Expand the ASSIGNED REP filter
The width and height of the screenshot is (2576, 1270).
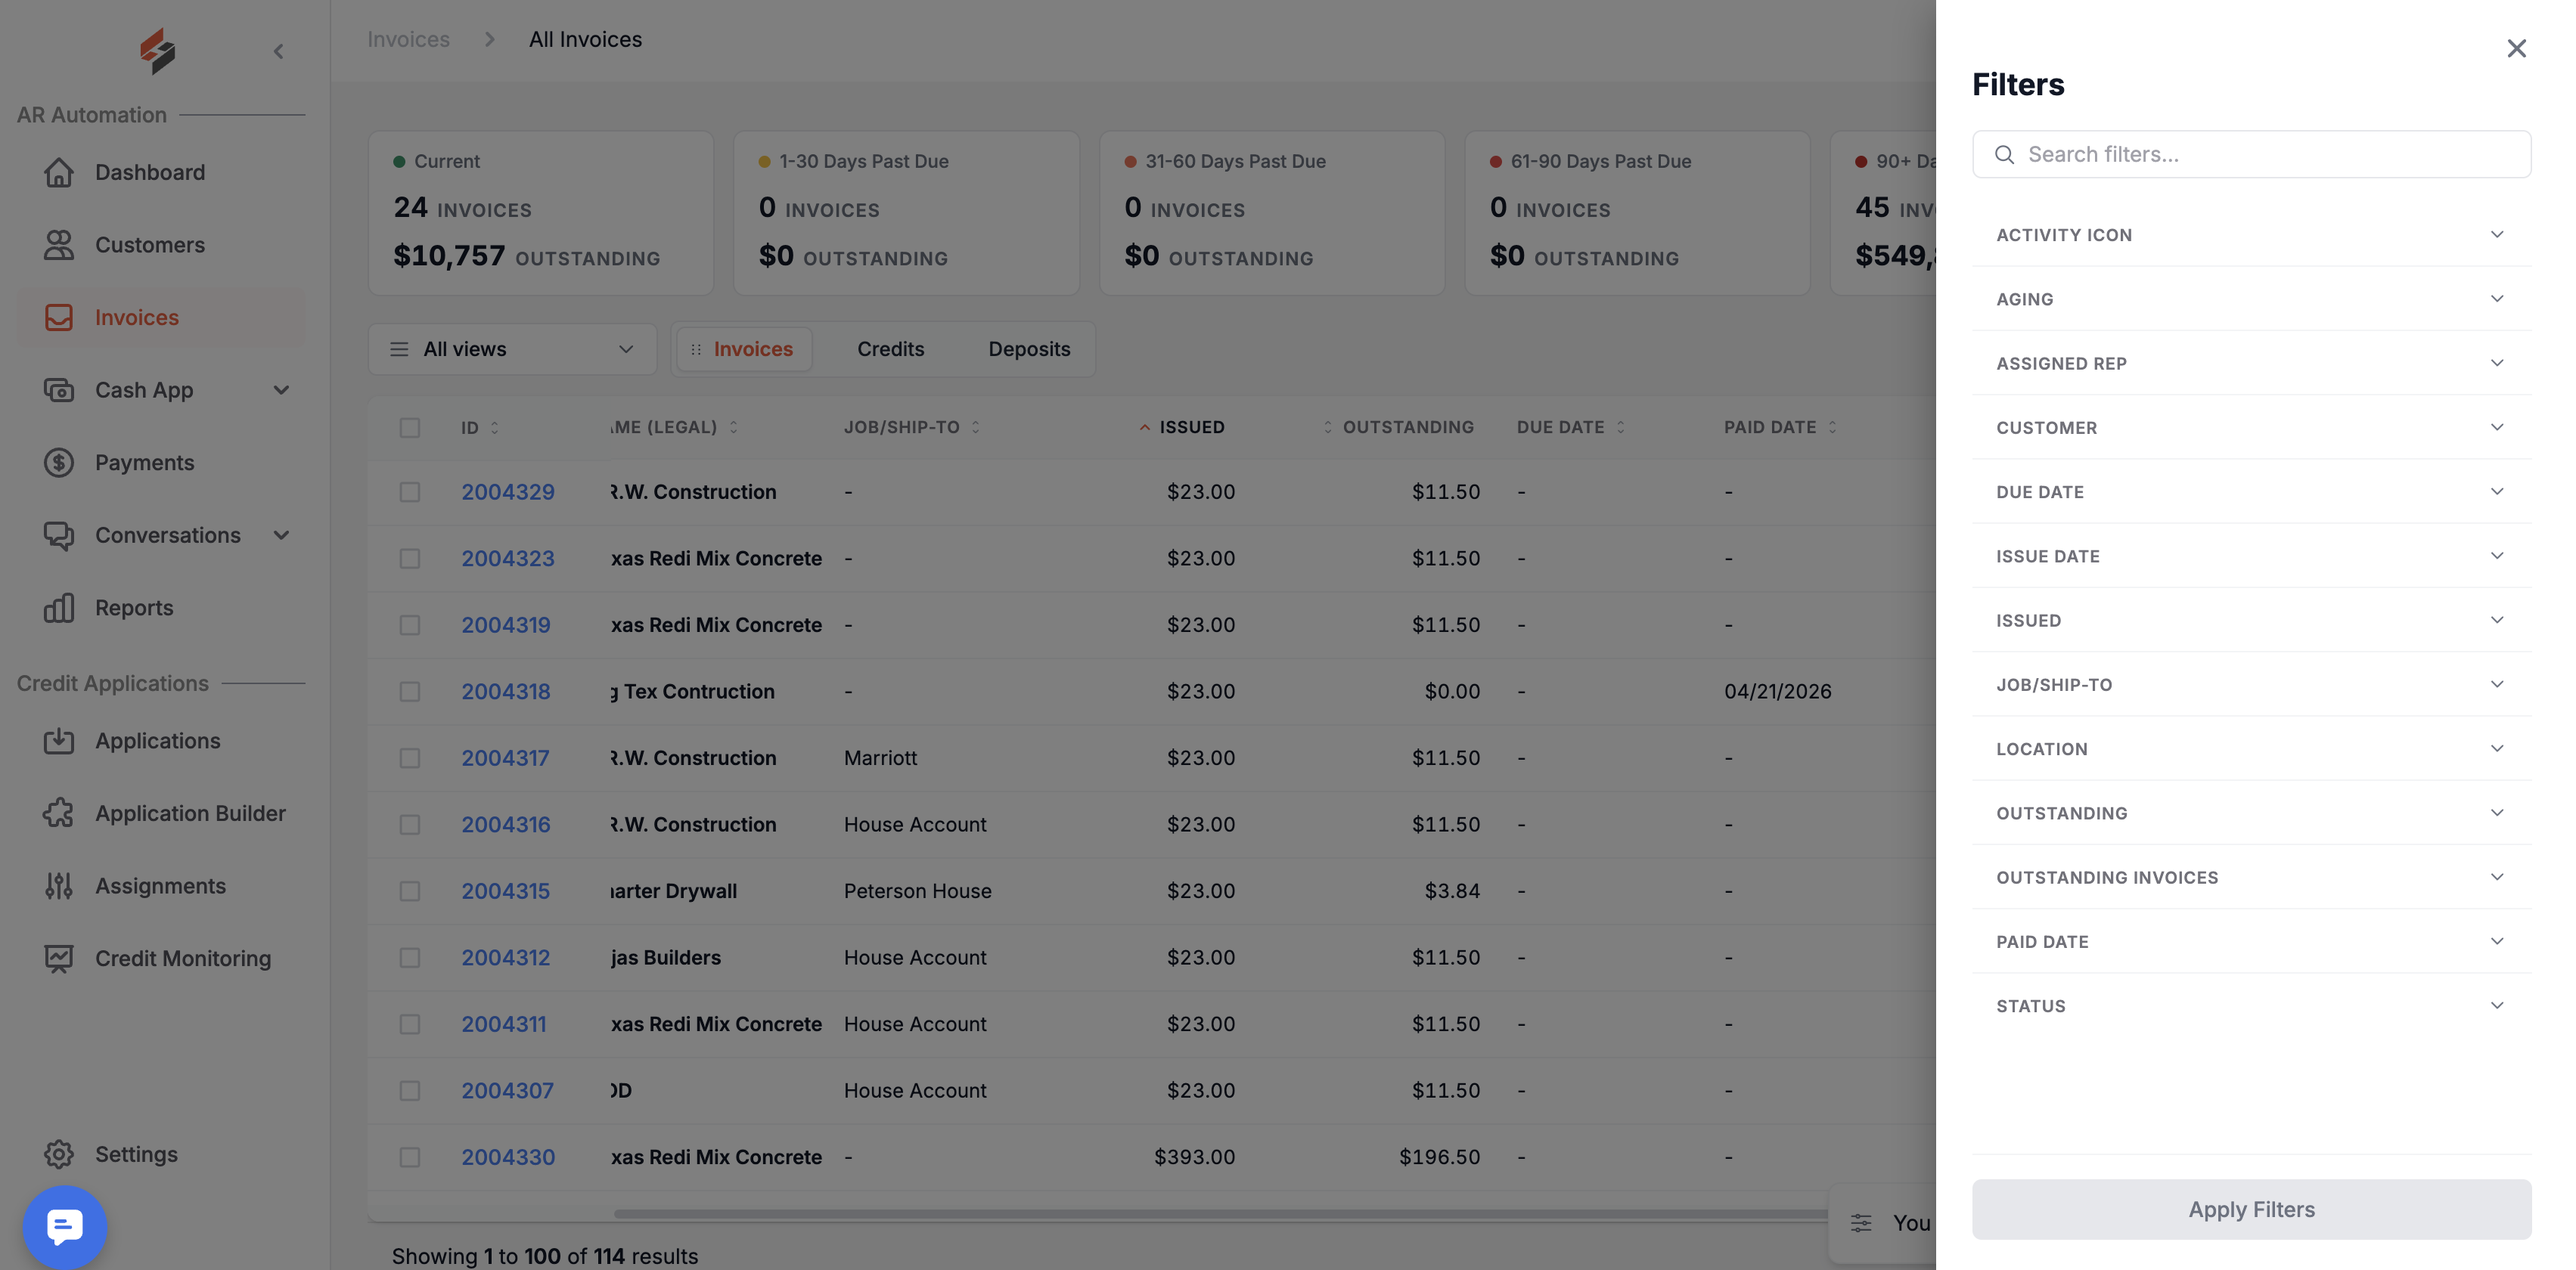click(2251, 364)
